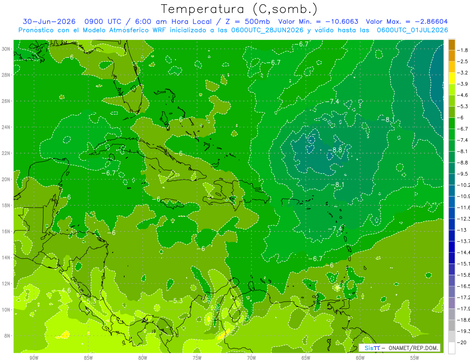Click the "65W" longitude axis label
Viewport: 470px width, 363px height.
point(306,358)
